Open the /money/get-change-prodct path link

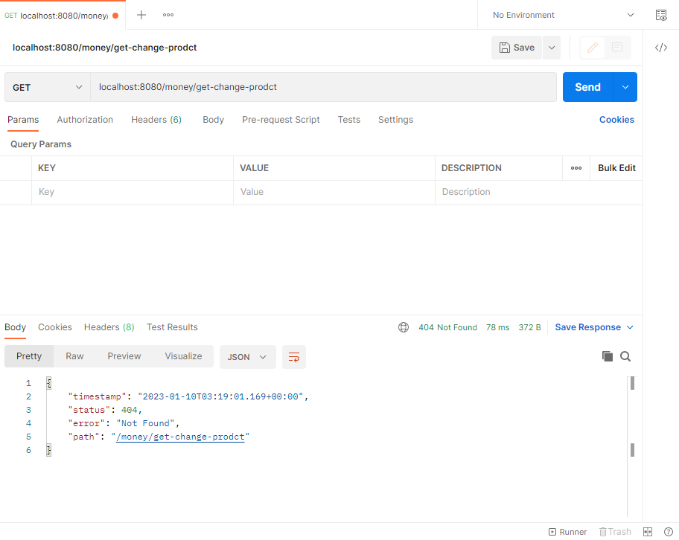pos(180,437)
